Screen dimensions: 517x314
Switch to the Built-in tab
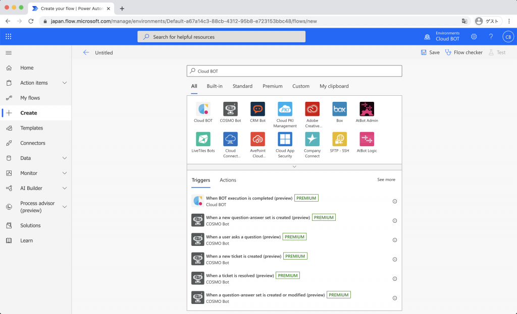(215, 86)
